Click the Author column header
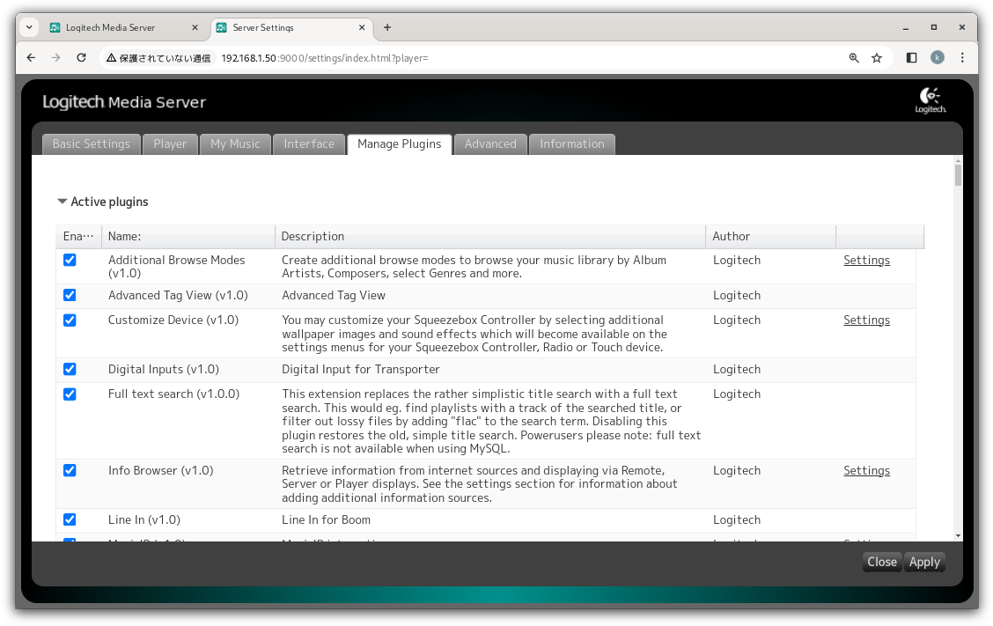Viewport: 993px width, 626px height. 770,236
